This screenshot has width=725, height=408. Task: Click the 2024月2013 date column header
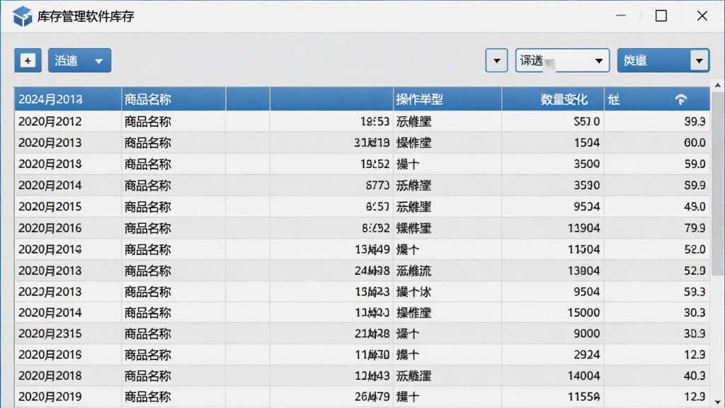tap(68, 99)
